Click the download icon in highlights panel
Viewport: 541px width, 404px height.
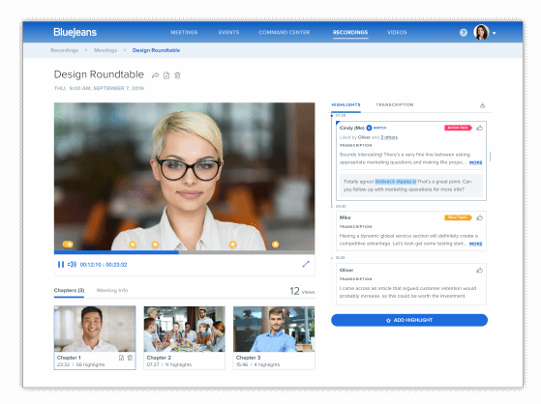click(482, 105)
